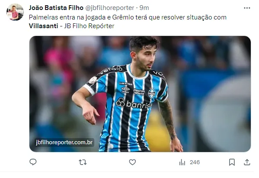The image size is (259, 178).
Task: Open the tweet via the 9m timestamp
Action: click(x=144, y=8)
